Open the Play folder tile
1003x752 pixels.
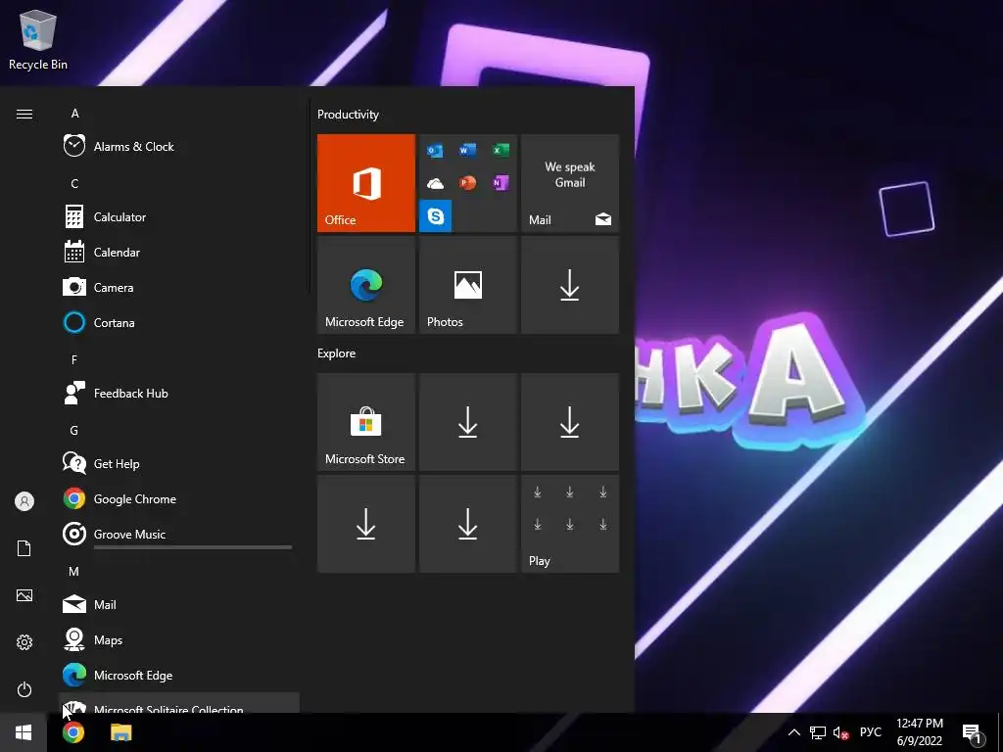570,524
